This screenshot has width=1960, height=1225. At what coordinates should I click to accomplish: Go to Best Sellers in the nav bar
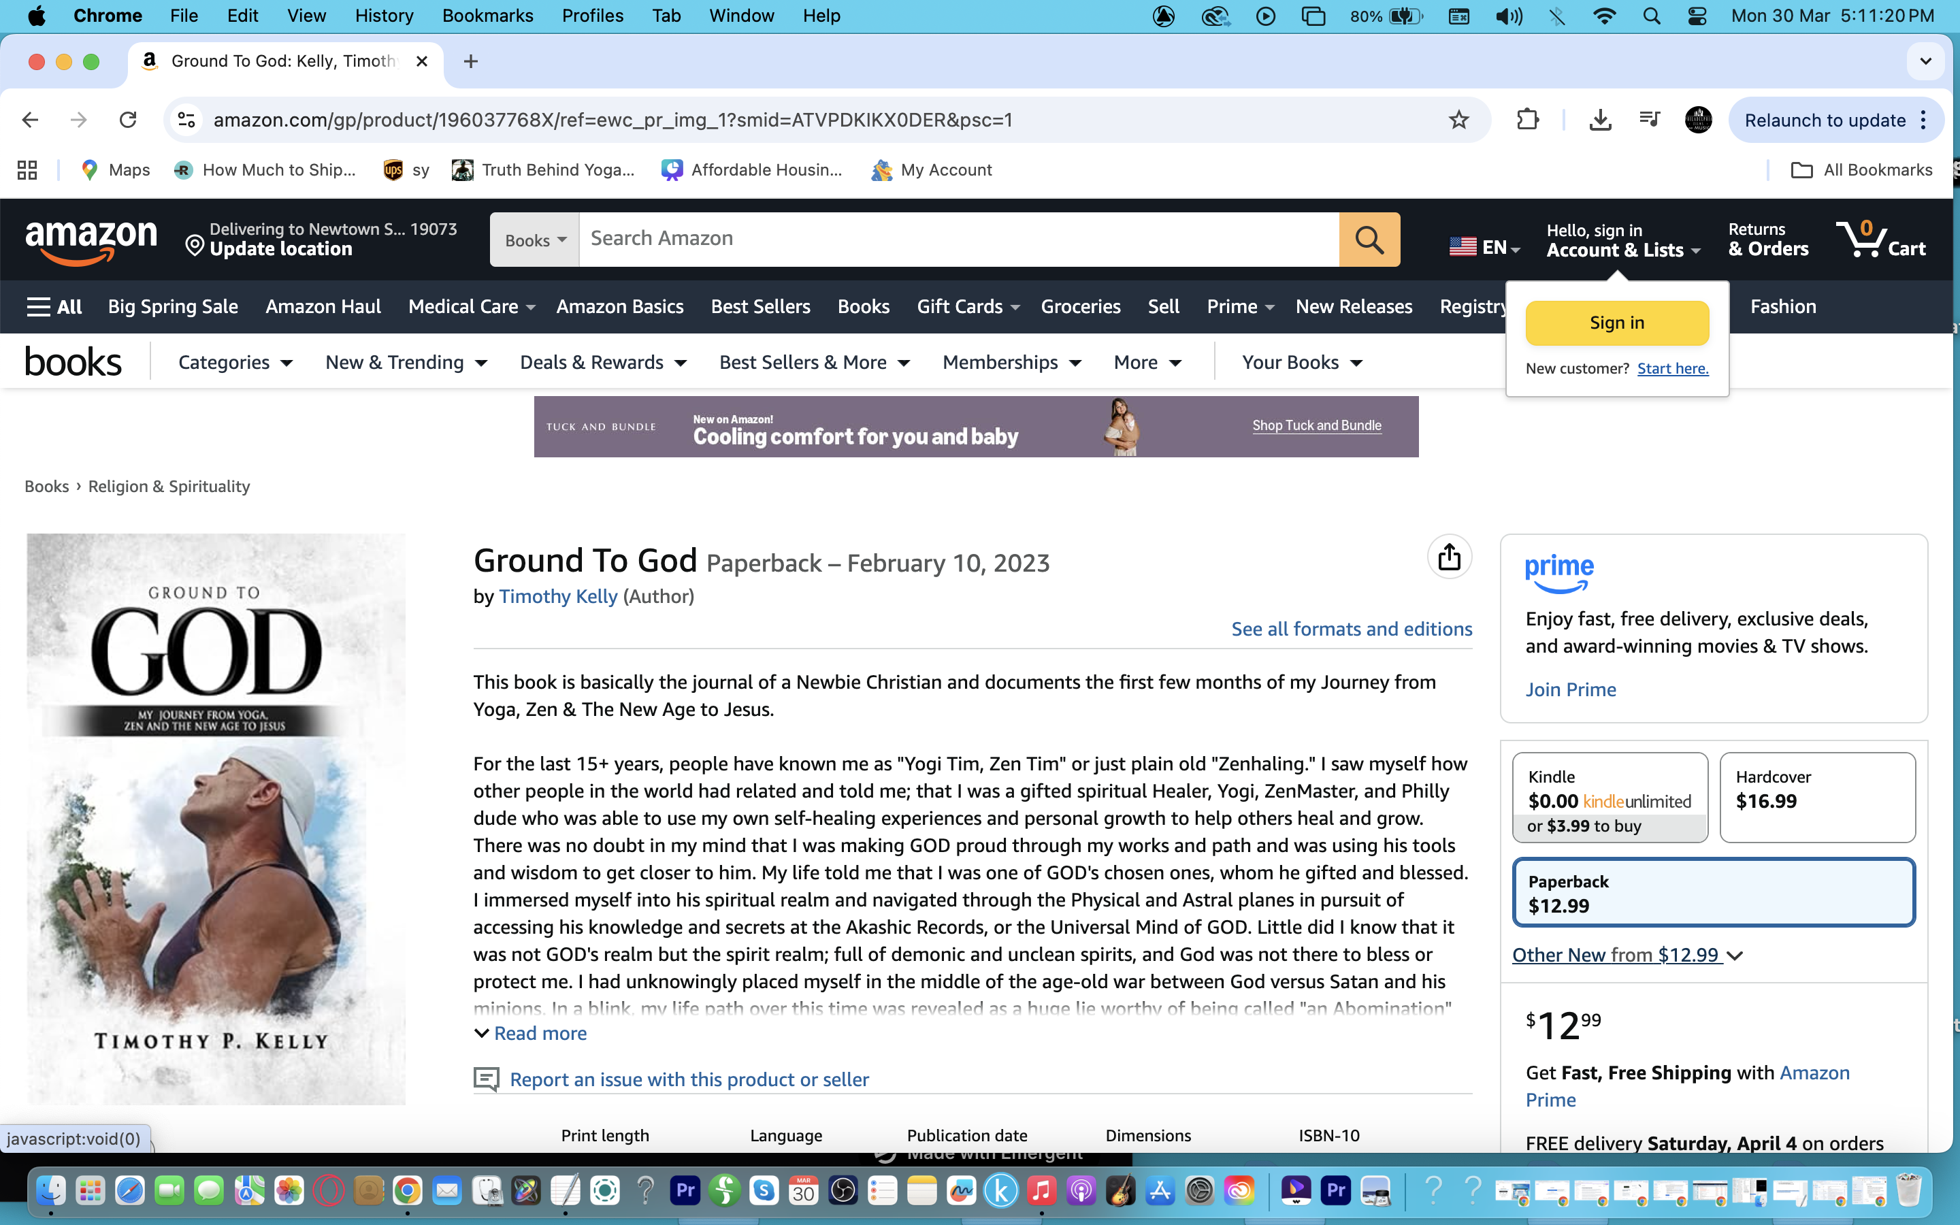click(760, 307)
